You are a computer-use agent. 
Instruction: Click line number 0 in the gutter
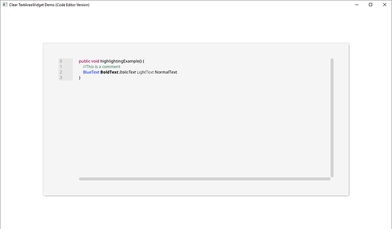[x=61, y=61]
